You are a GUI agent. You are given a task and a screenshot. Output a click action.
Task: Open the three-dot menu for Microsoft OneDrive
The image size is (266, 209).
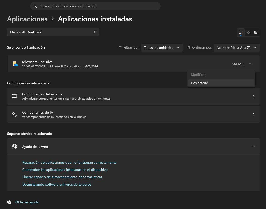click(x=251, y=64)
